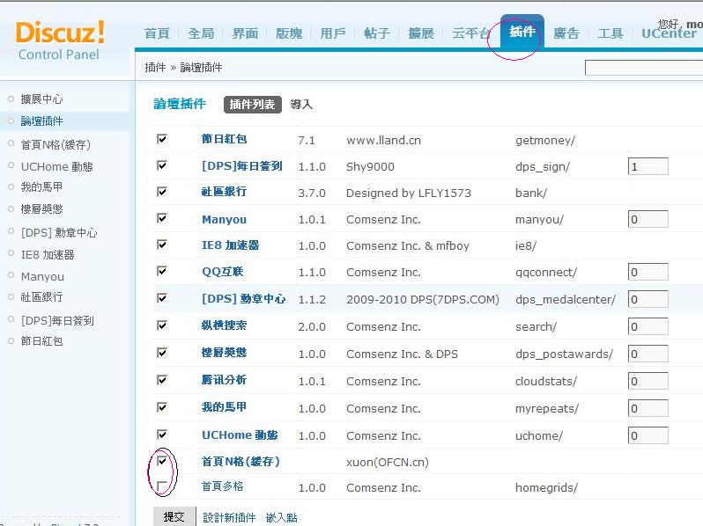Go to the 版塊 tab

point(289,33)
